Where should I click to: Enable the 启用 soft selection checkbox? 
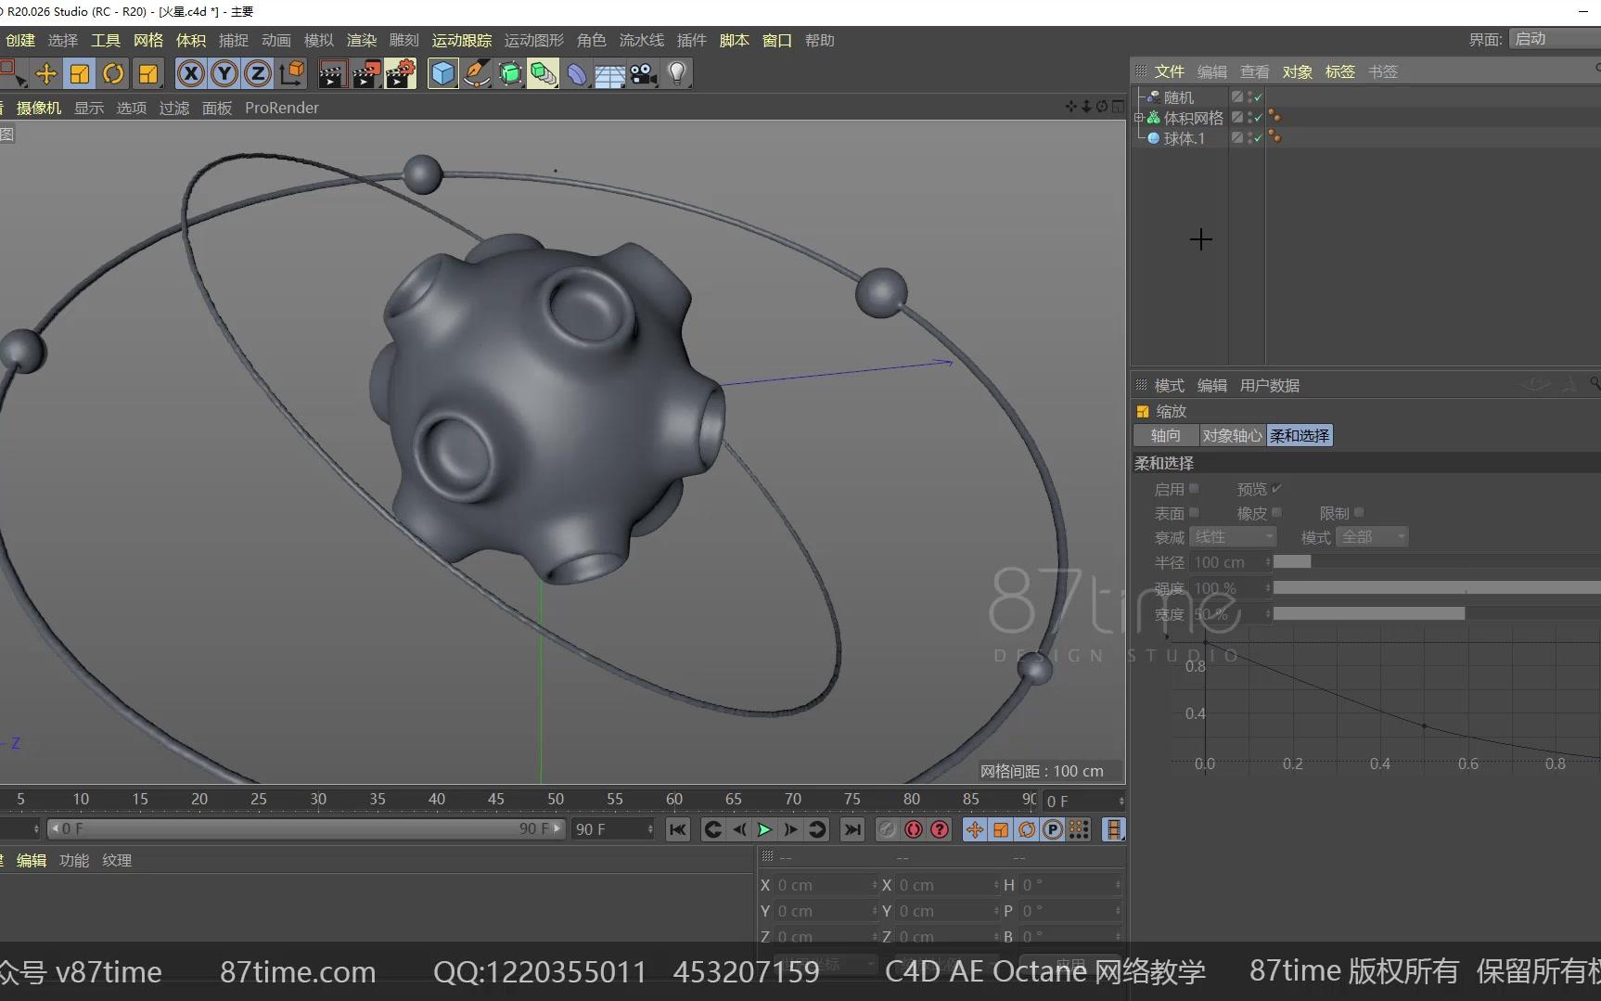coord(1194,489)
